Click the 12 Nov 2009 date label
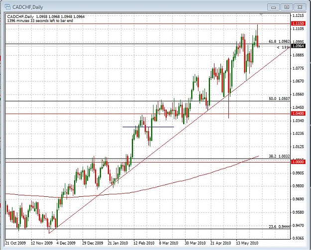The image size is (311, 250). click(x=42, y=243)
